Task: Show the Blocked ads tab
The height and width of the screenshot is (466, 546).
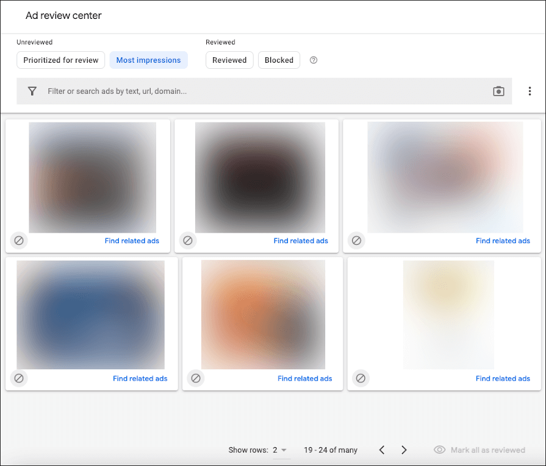Action: (x=279, y=60)
